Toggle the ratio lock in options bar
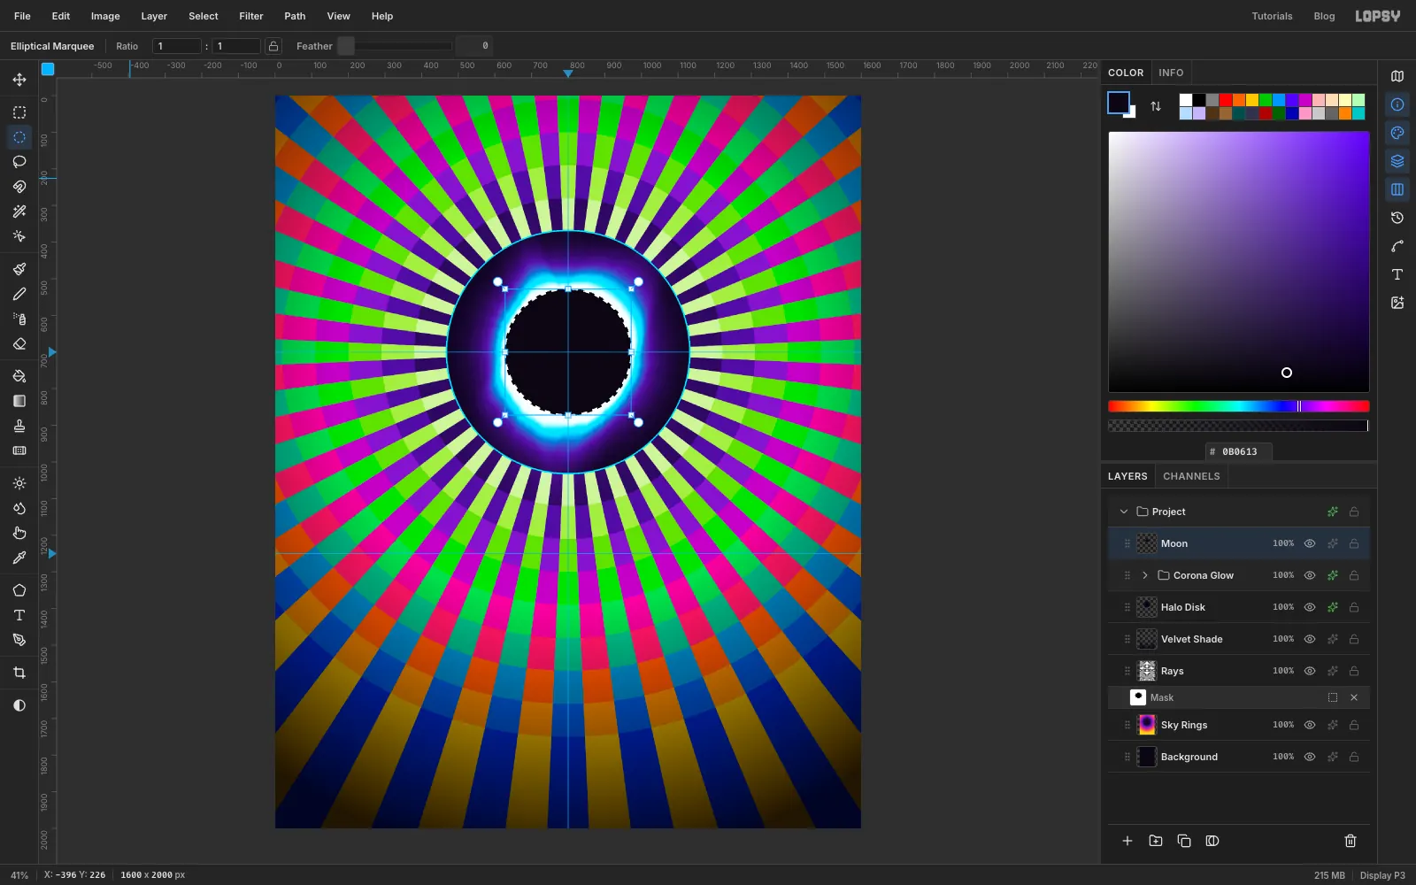The height and width of the screenshot is (885, 1416). click(273, 46)
